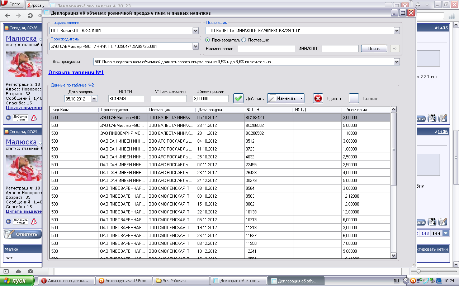
Task: Expand the Подразделение dropdown list
Action: (195, 31)
